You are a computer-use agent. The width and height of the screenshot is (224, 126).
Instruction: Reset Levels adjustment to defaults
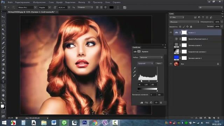click(x=151, y=103)
